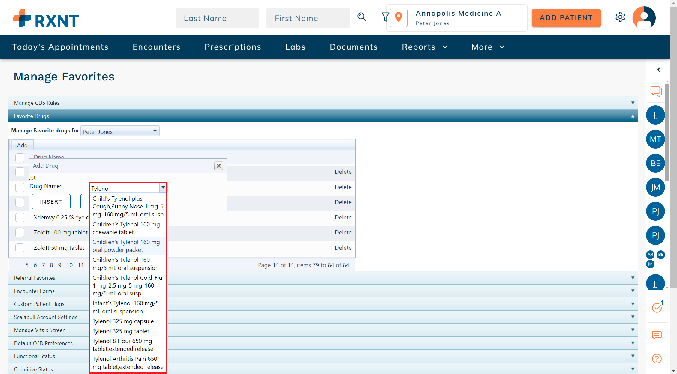Click the First Name search field
Screen dimensions: 677x374
pos(308,18)
